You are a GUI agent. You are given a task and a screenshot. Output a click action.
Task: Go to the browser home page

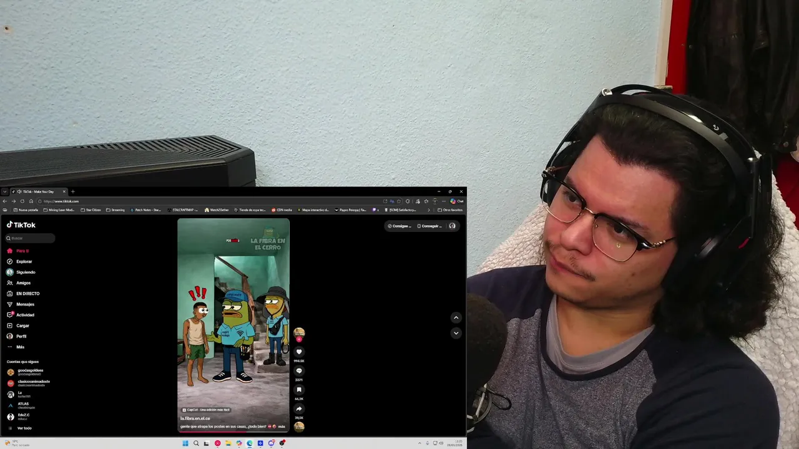[31, 201]
